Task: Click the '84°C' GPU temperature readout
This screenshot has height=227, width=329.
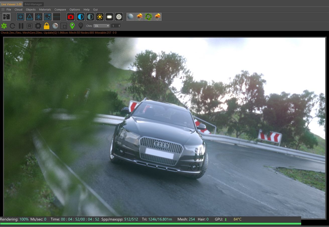Action: tap(237, 219)
